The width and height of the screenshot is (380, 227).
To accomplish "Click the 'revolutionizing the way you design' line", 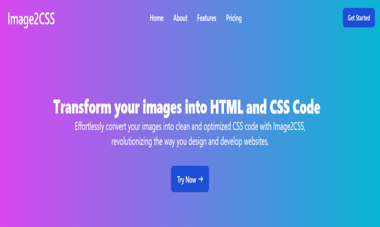I will pyautogui.click(x=190, y=141).
